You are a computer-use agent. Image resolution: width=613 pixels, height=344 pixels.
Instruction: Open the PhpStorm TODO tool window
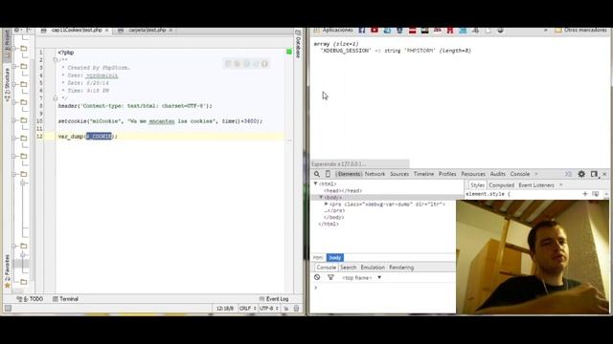30,299
